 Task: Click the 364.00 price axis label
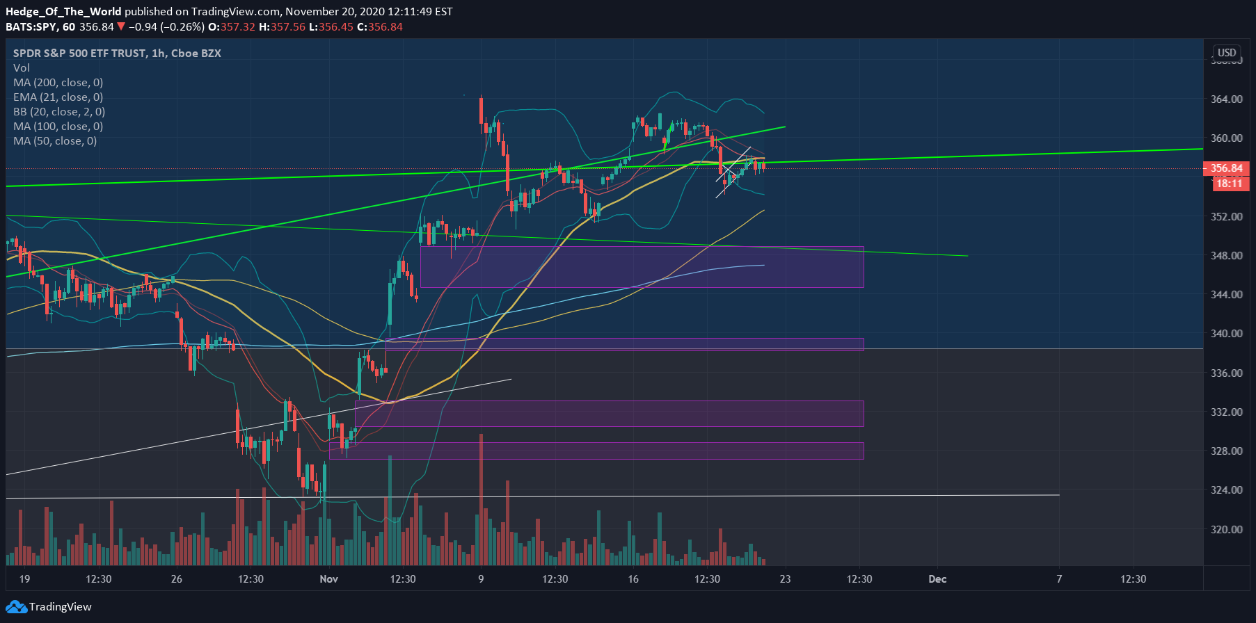[x=1227, y=99]
